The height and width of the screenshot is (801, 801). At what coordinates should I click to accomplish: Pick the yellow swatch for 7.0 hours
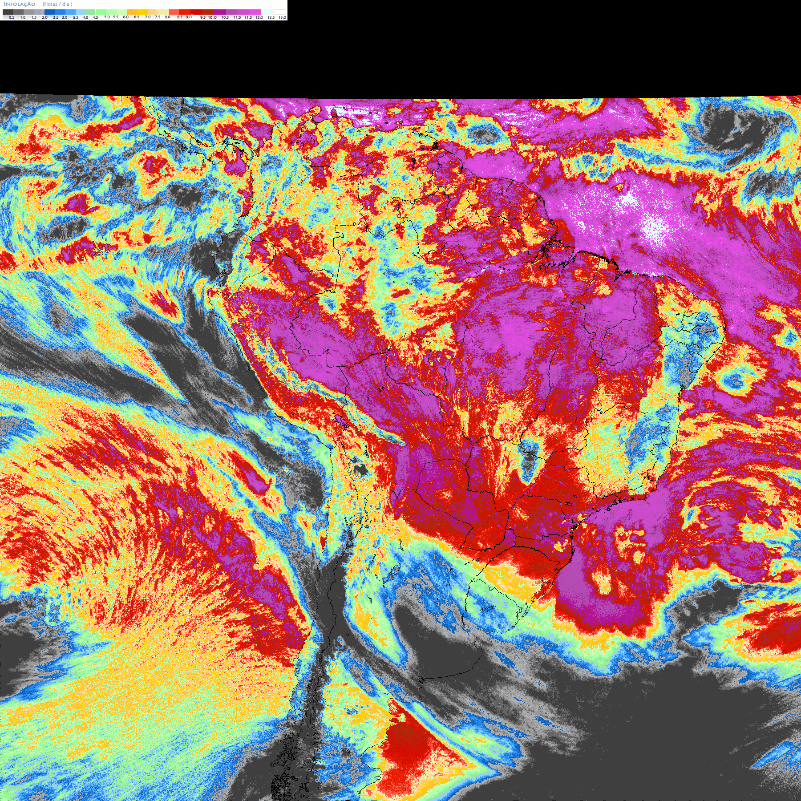click(x=143, y=12)
